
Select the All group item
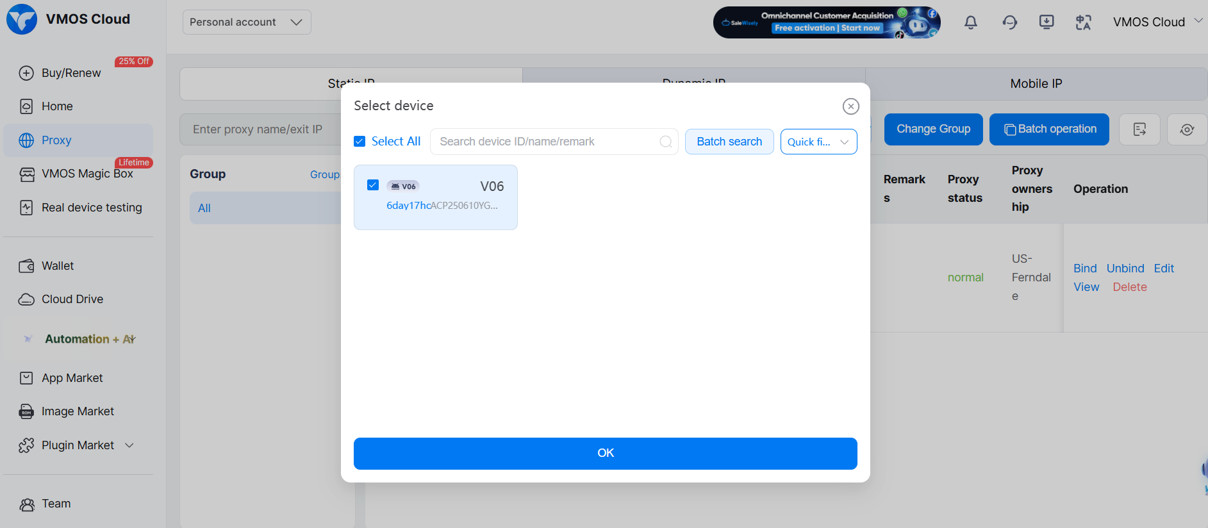pos(265,208)
